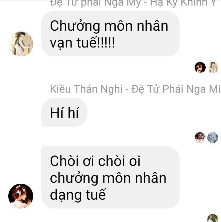Open sender name 'Kiều Thán Nghi'

point(86,89)
